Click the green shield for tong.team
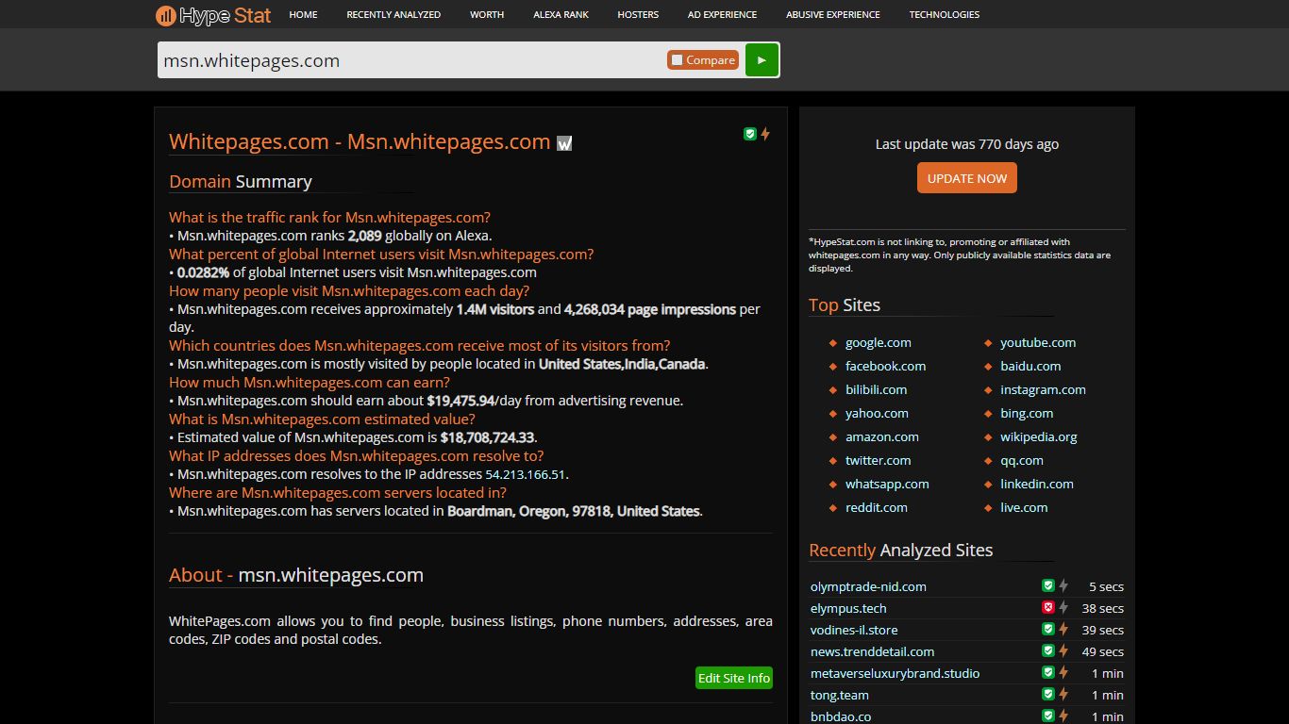Image resolution: width=1289 pixels, height=724 pixels. click(x=1047, y=694)
